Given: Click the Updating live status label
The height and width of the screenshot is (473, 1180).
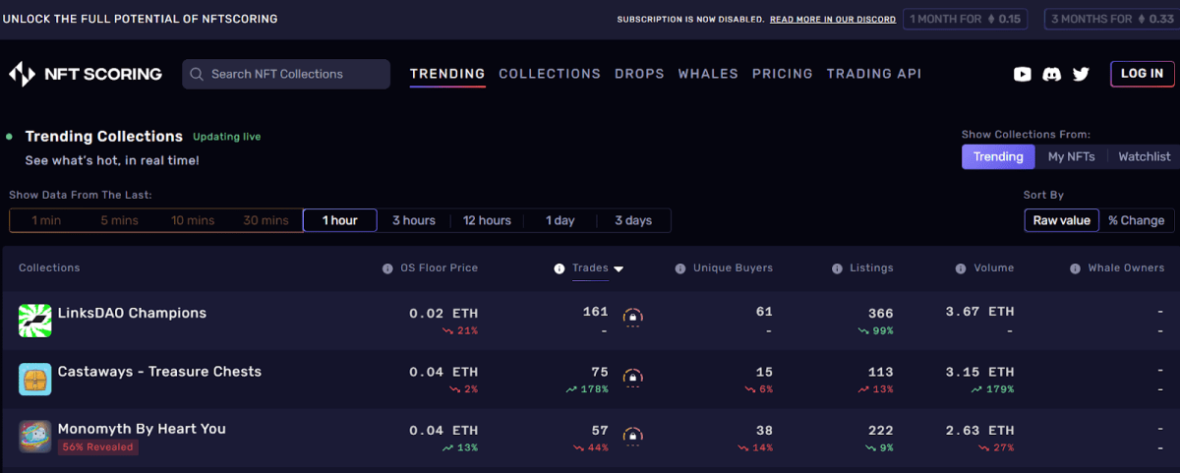Looking at the screenshot, I should 227,137.
